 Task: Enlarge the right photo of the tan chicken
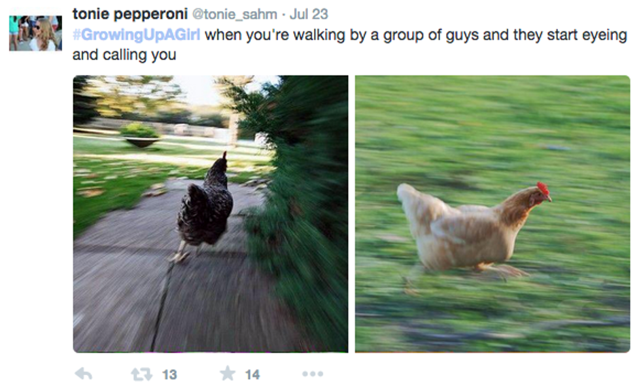point(492,213)
